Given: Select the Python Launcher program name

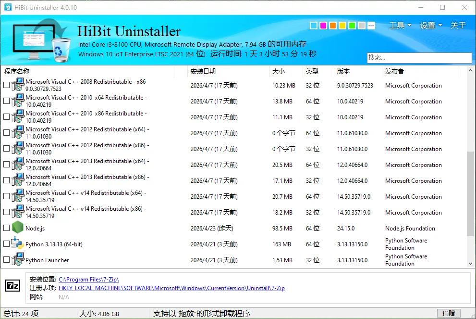Looking at the screenshot, I should tap(47, 260).
